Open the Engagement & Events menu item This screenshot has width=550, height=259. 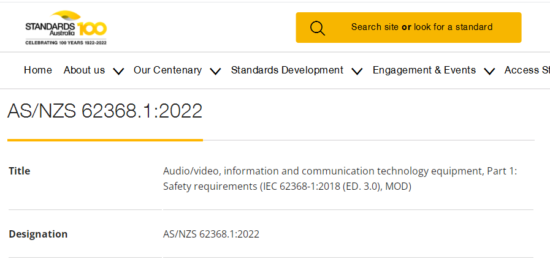pyautogui.click(x=424, y=70)
